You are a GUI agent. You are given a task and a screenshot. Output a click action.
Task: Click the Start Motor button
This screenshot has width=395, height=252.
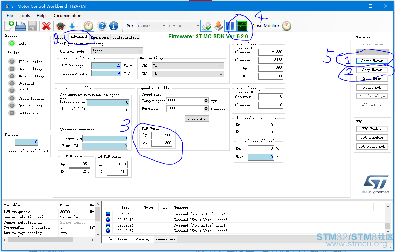tap(372, 61)
